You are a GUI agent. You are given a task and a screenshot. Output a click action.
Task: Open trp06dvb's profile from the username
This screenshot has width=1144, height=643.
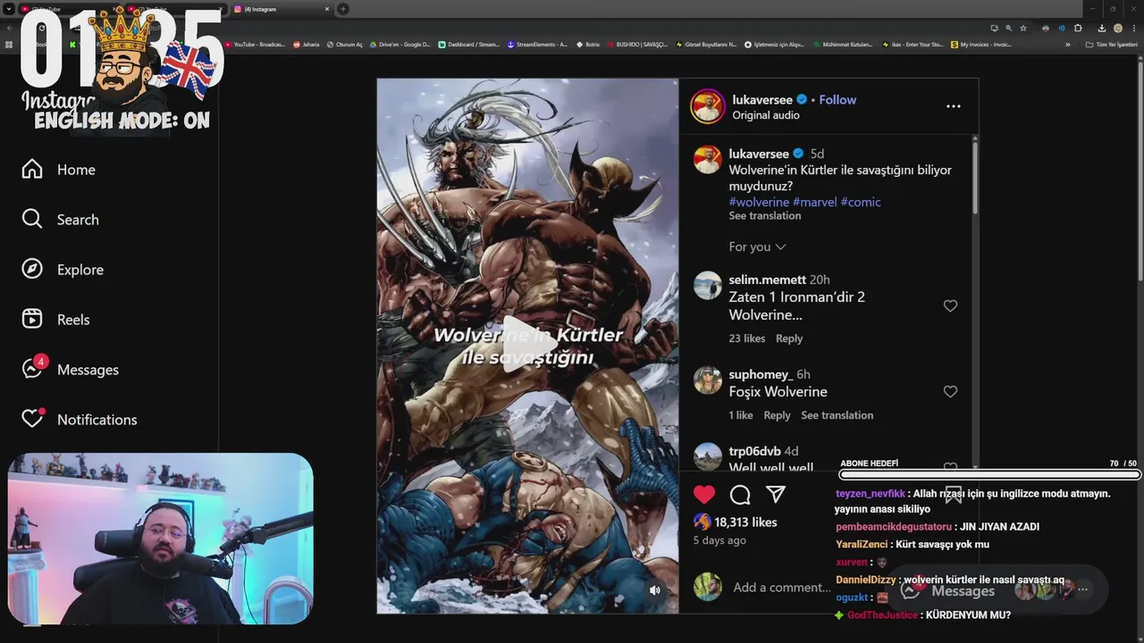754,451
